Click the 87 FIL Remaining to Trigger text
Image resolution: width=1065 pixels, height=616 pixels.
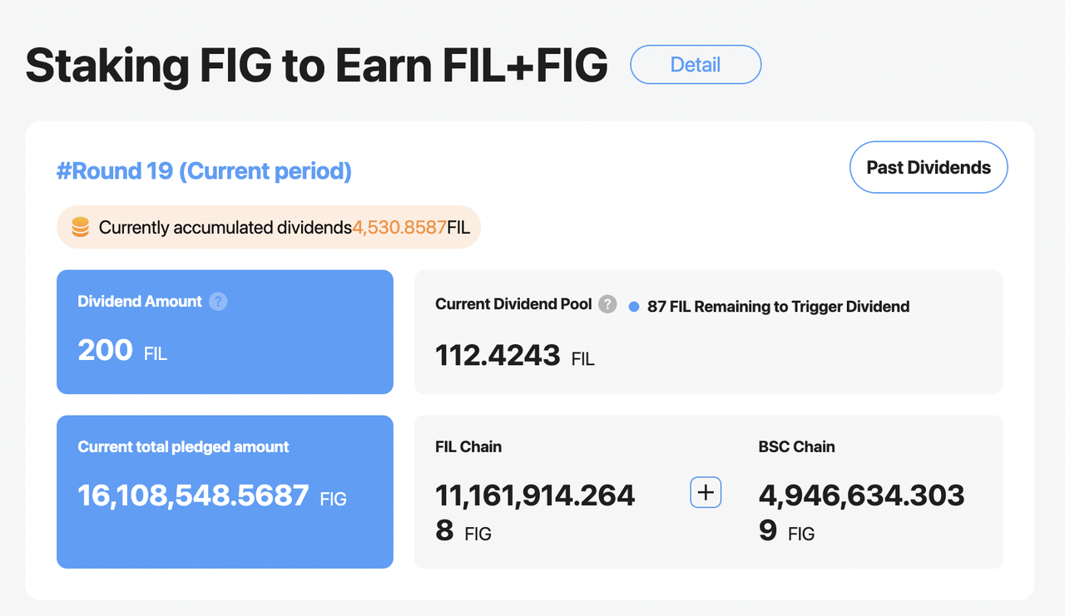(x=778, y=307)
